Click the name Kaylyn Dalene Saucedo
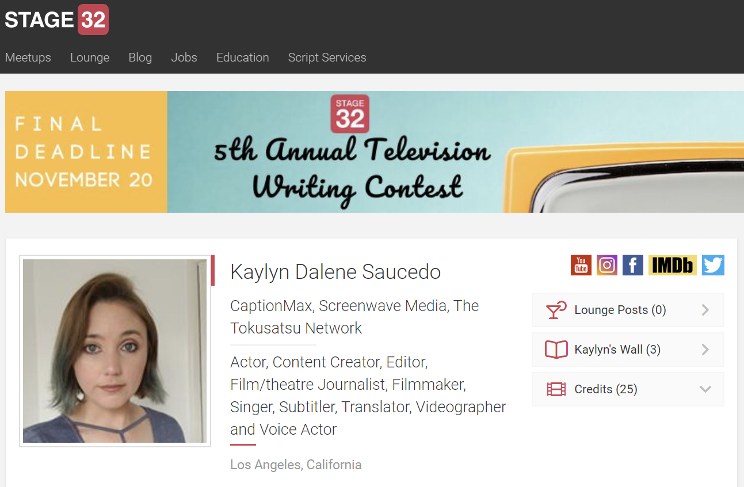The height and width of the screenshot is (487, 744). 335,271
